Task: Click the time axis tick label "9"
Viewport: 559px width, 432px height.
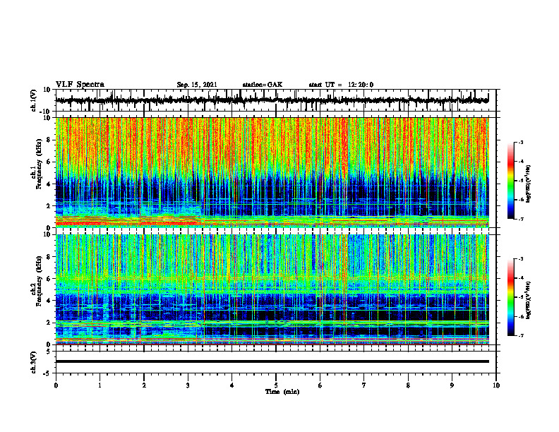Action: (452, 385)
